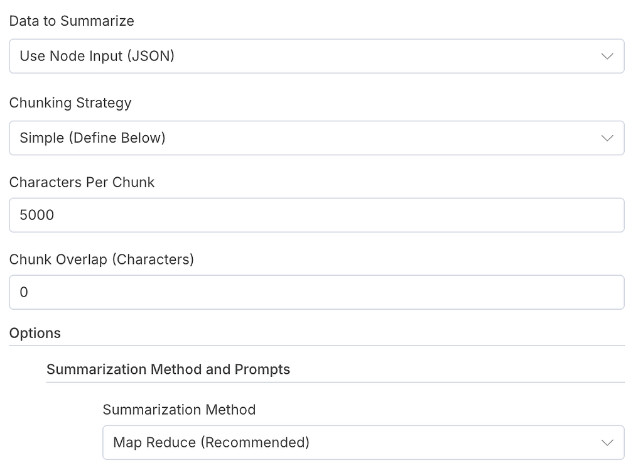Click the dropdown arrow beside Use Node Input (JSON)

click(x=607, y=56)
